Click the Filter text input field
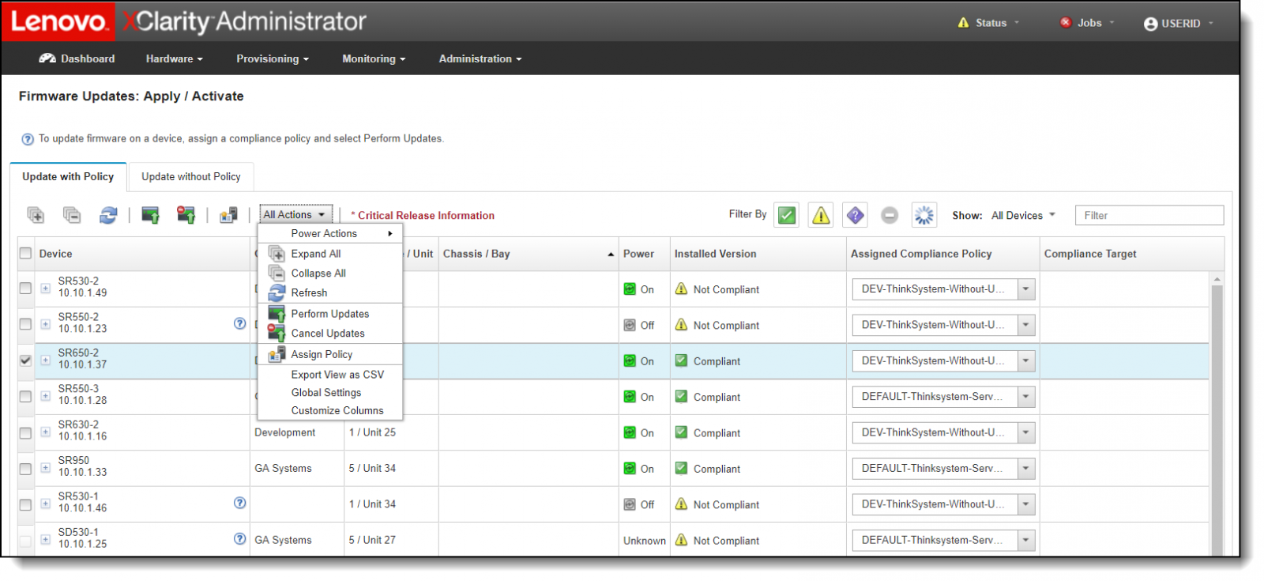 [1149, 215]
